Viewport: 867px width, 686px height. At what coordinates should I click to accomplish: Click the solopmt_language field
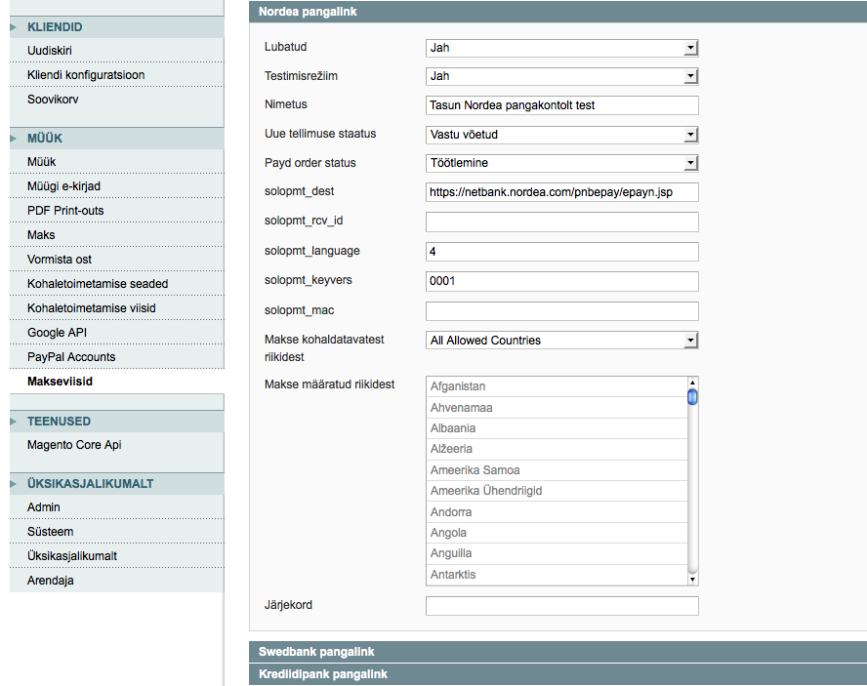[561, 252]
